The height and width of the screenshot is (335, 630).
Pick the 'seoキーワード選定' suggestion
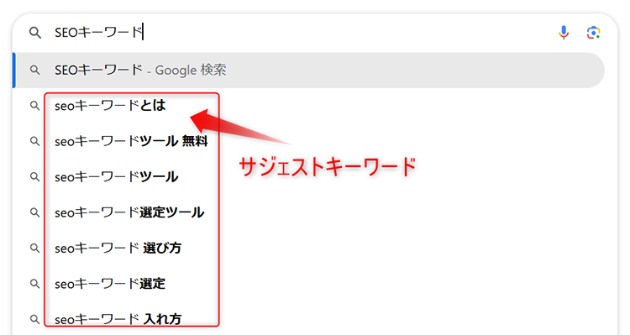[110, 284]
